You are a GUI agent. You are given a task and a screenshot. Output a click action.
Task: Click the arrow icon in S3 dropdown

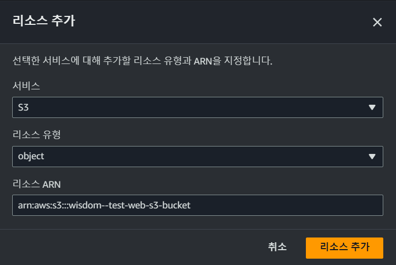pos(372,107)
